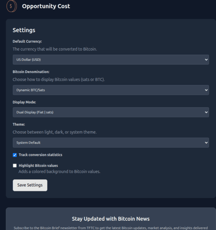Click the chevron arrow on US Dollar dropdown
The width and height of the screenshot is (216, 230).
206,60
